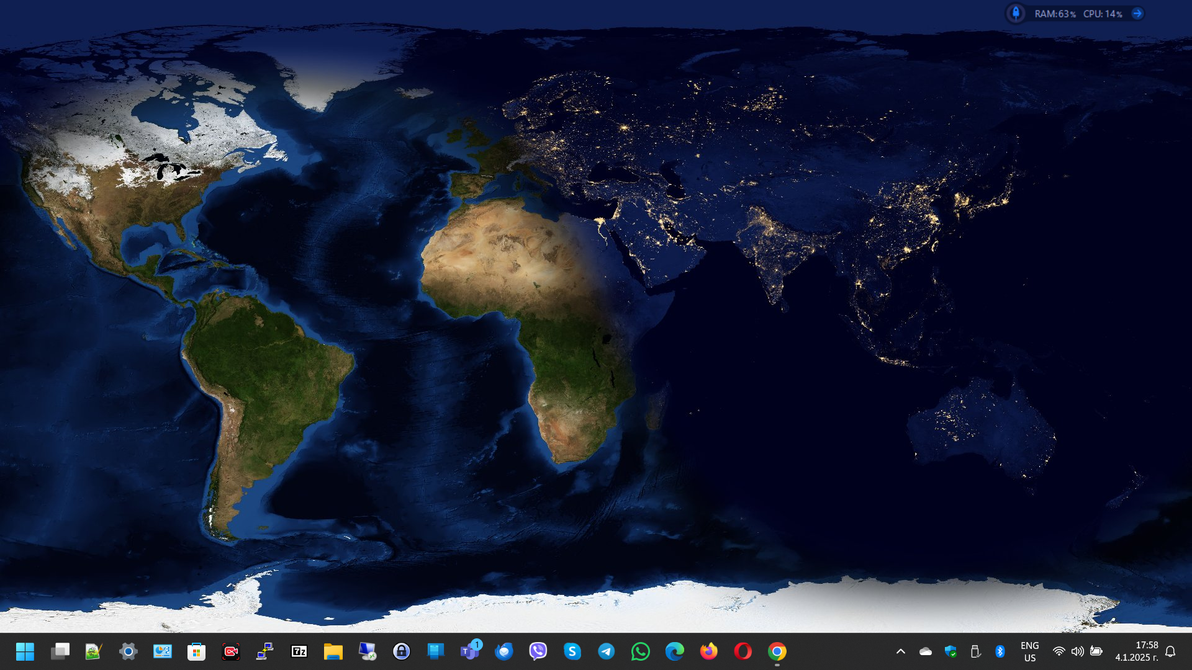Launch Remote Desktop Connection
The height and width of the screenshot is (670, 1192).
[368, 651]
